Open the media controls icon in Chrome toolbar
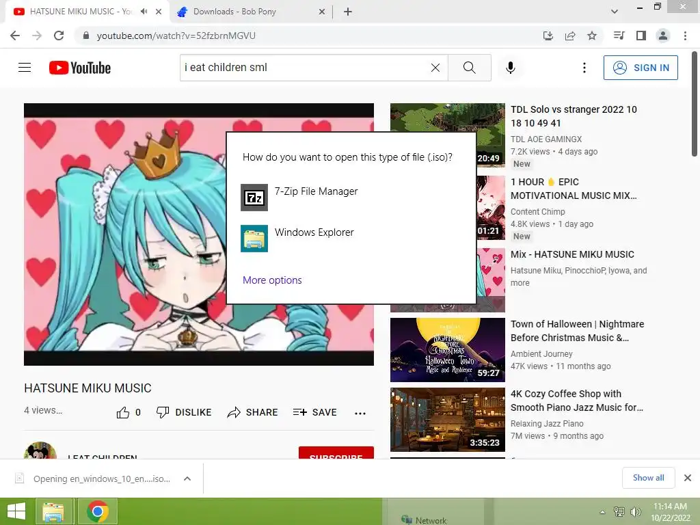700x525 pixels. [x=619, y=36]
